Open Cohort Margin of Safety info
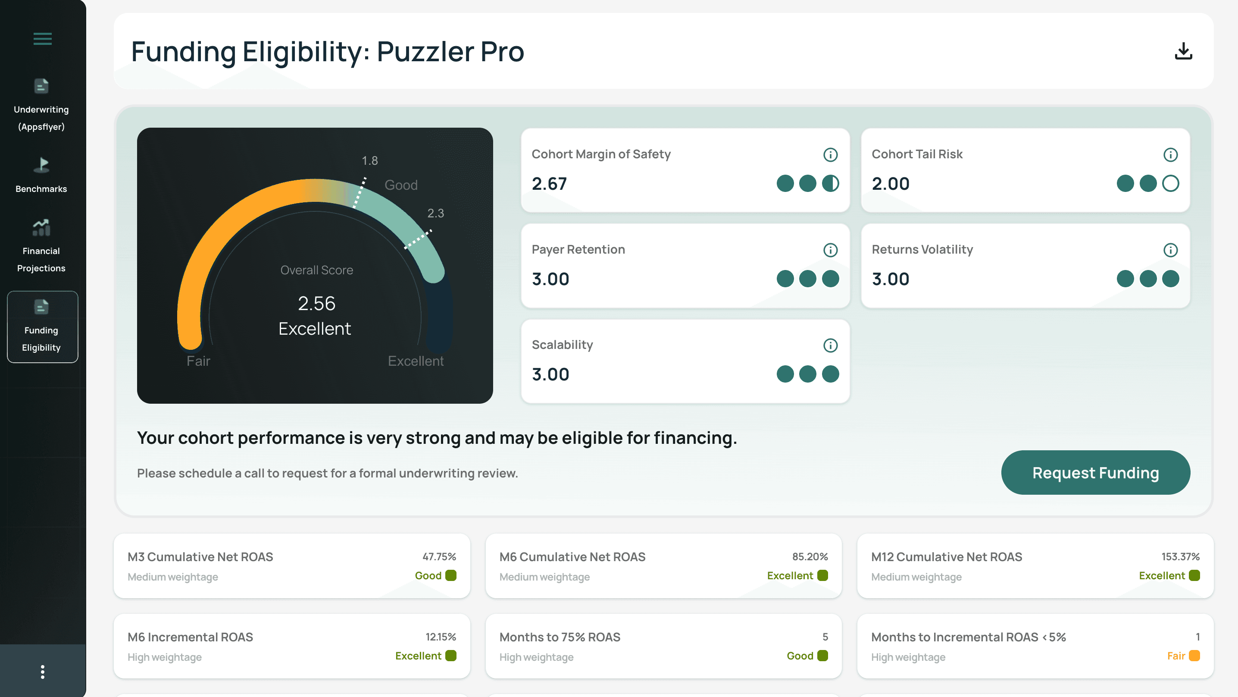 click(830, 154)
